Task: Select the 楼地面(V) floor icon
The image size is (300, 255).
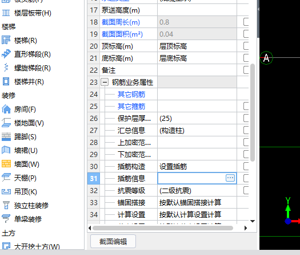Action: [6, 123]
